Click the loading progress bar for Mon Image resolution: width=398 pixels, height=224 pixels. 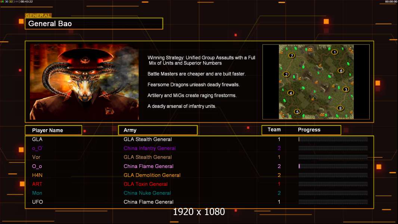pyautogui.click(x=333, y=193)
